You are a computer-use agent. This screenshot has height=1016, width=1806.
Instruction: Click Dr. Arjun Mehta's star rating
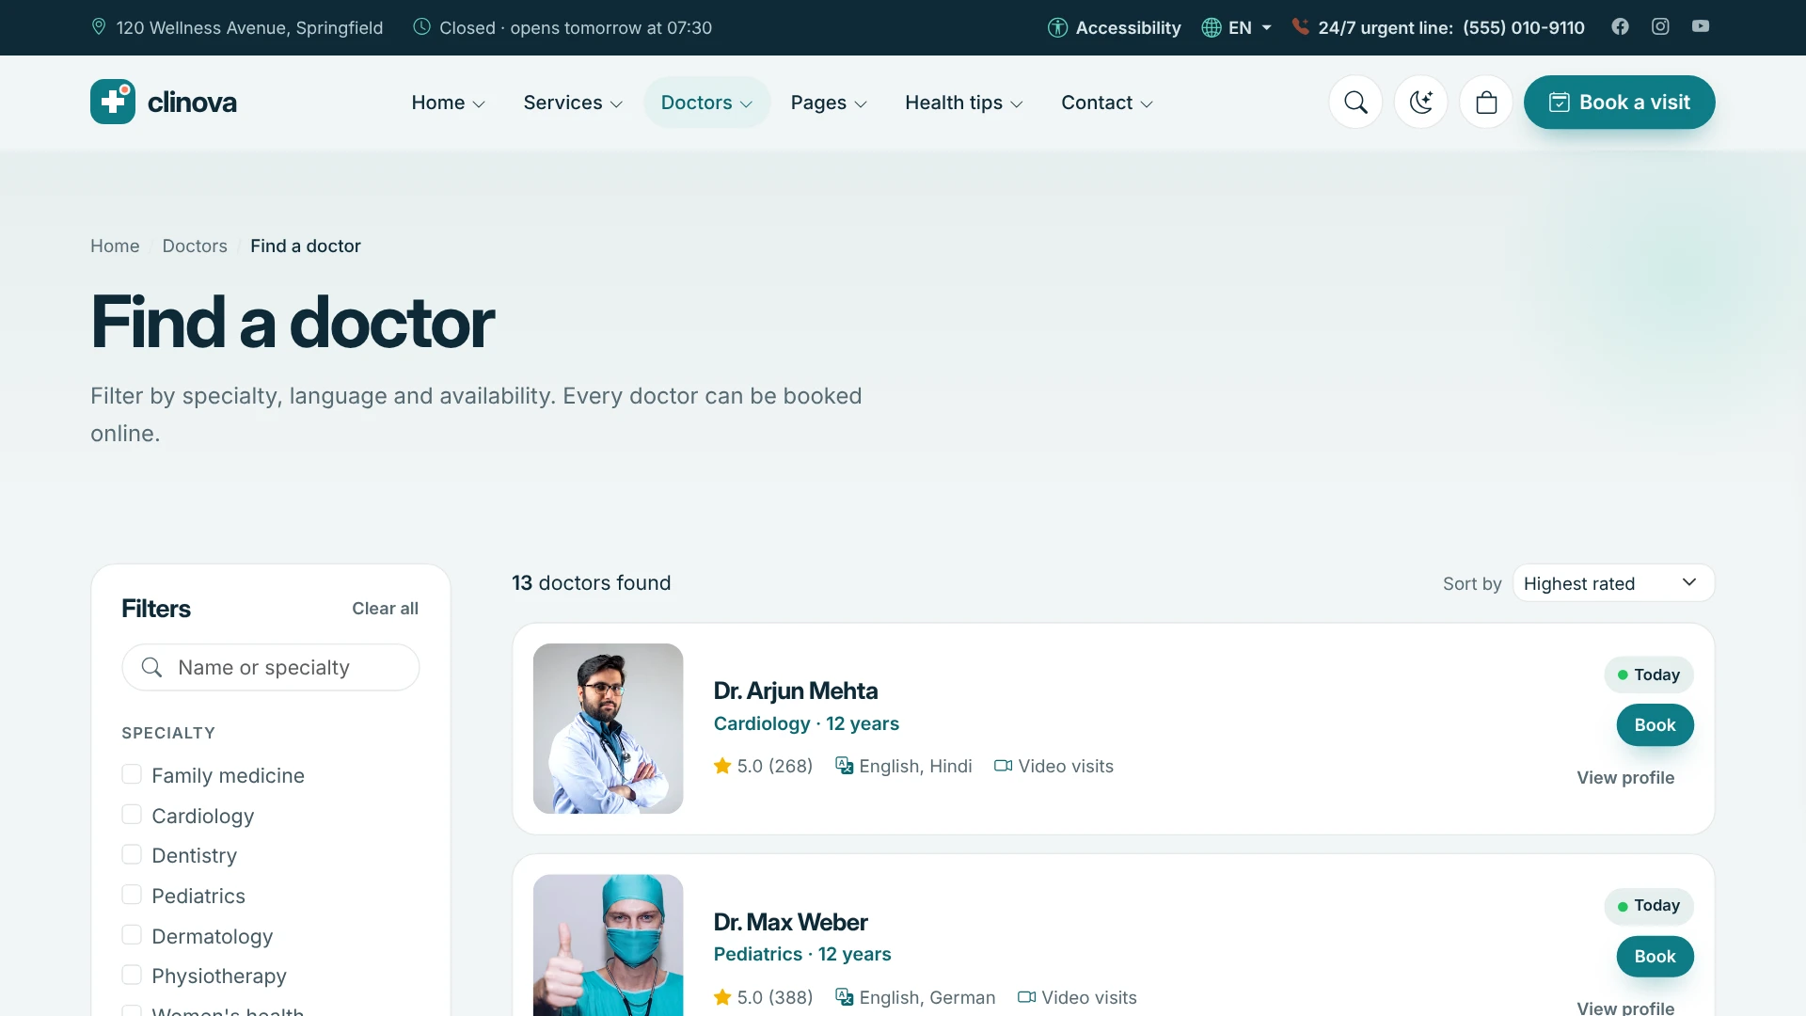point(763,766)
